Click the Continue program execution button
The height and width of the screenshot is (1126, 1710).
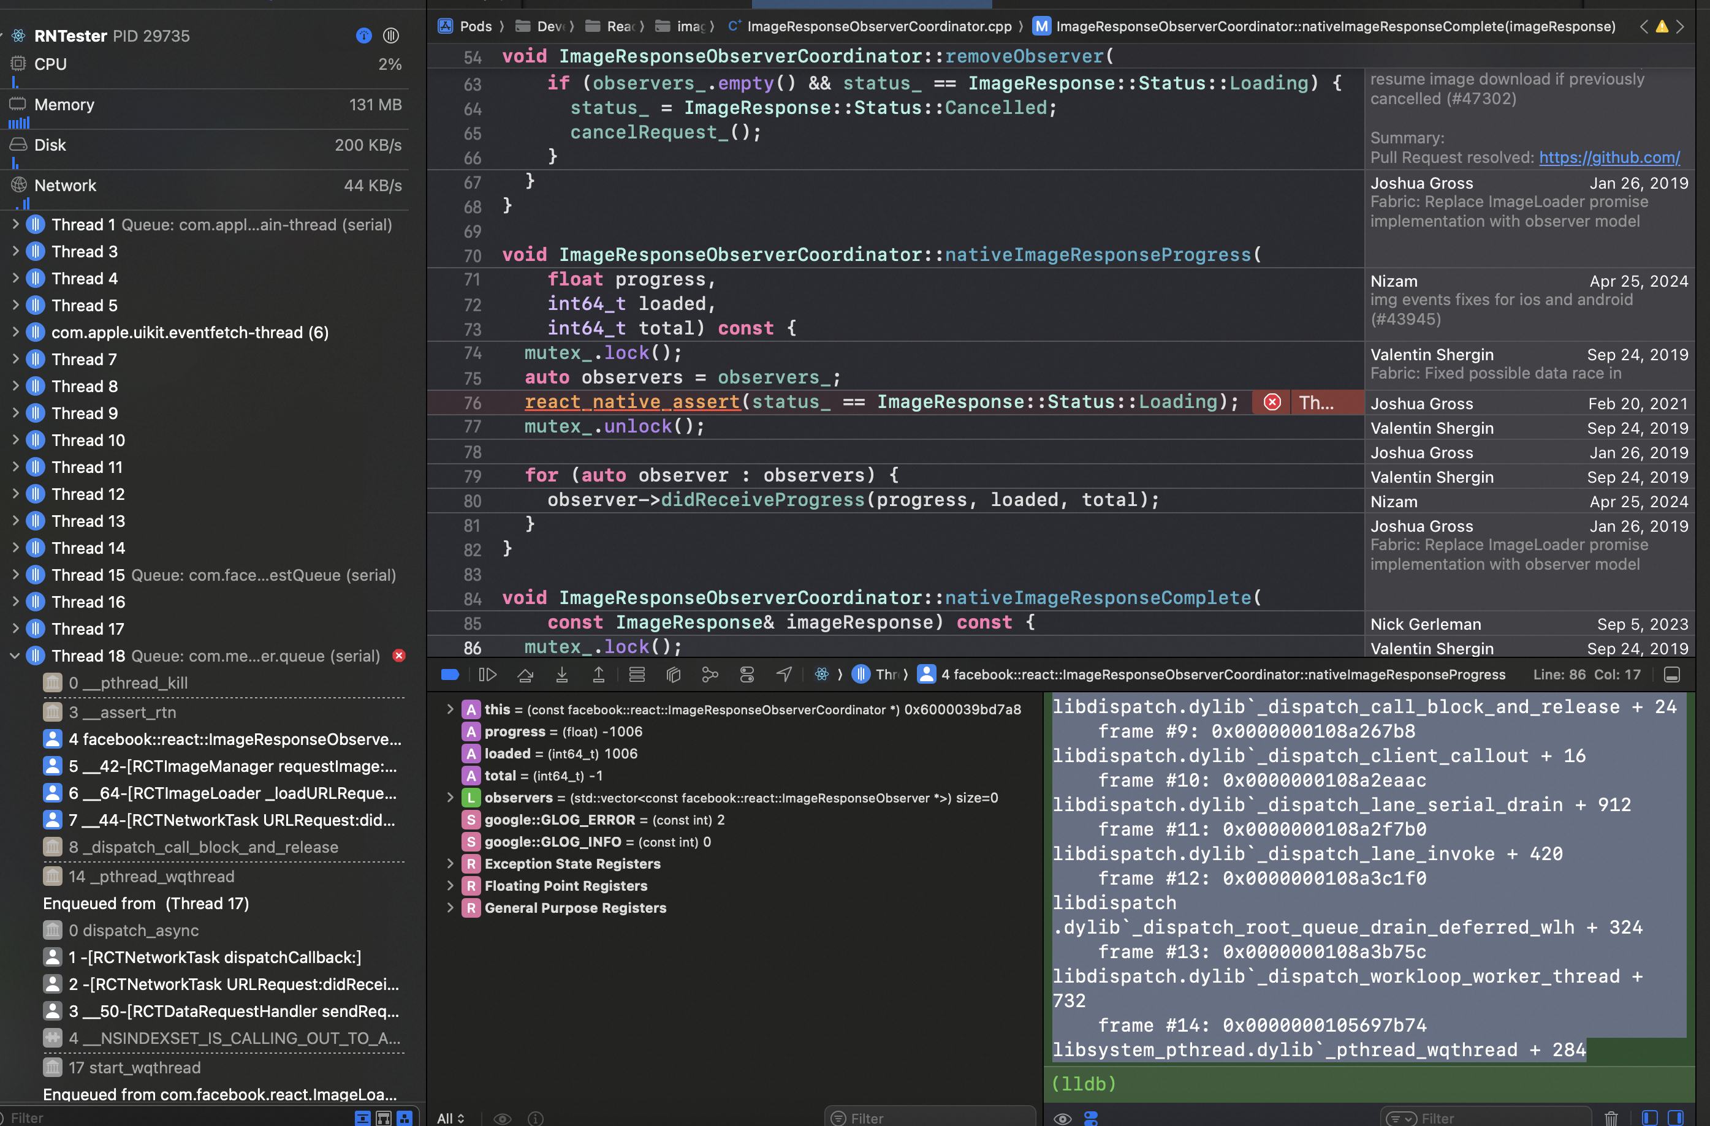click(x=487, y=674)
